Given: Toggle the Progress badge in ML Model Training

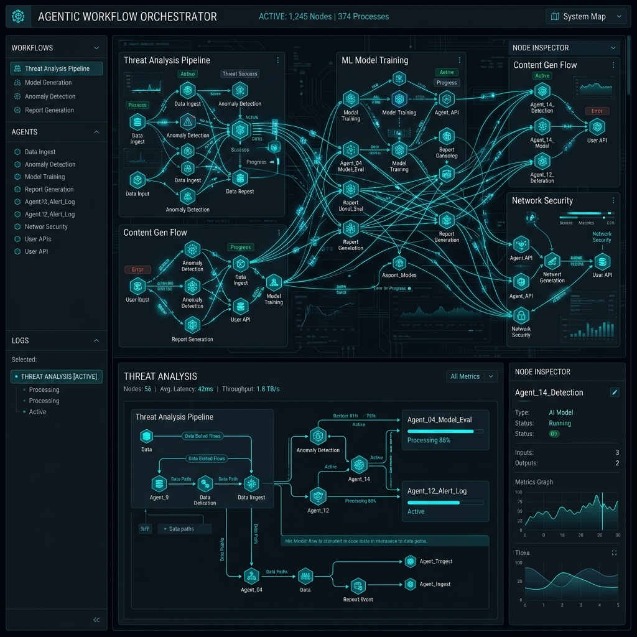Looking at the screenshot, I should [x=447, y=83].
